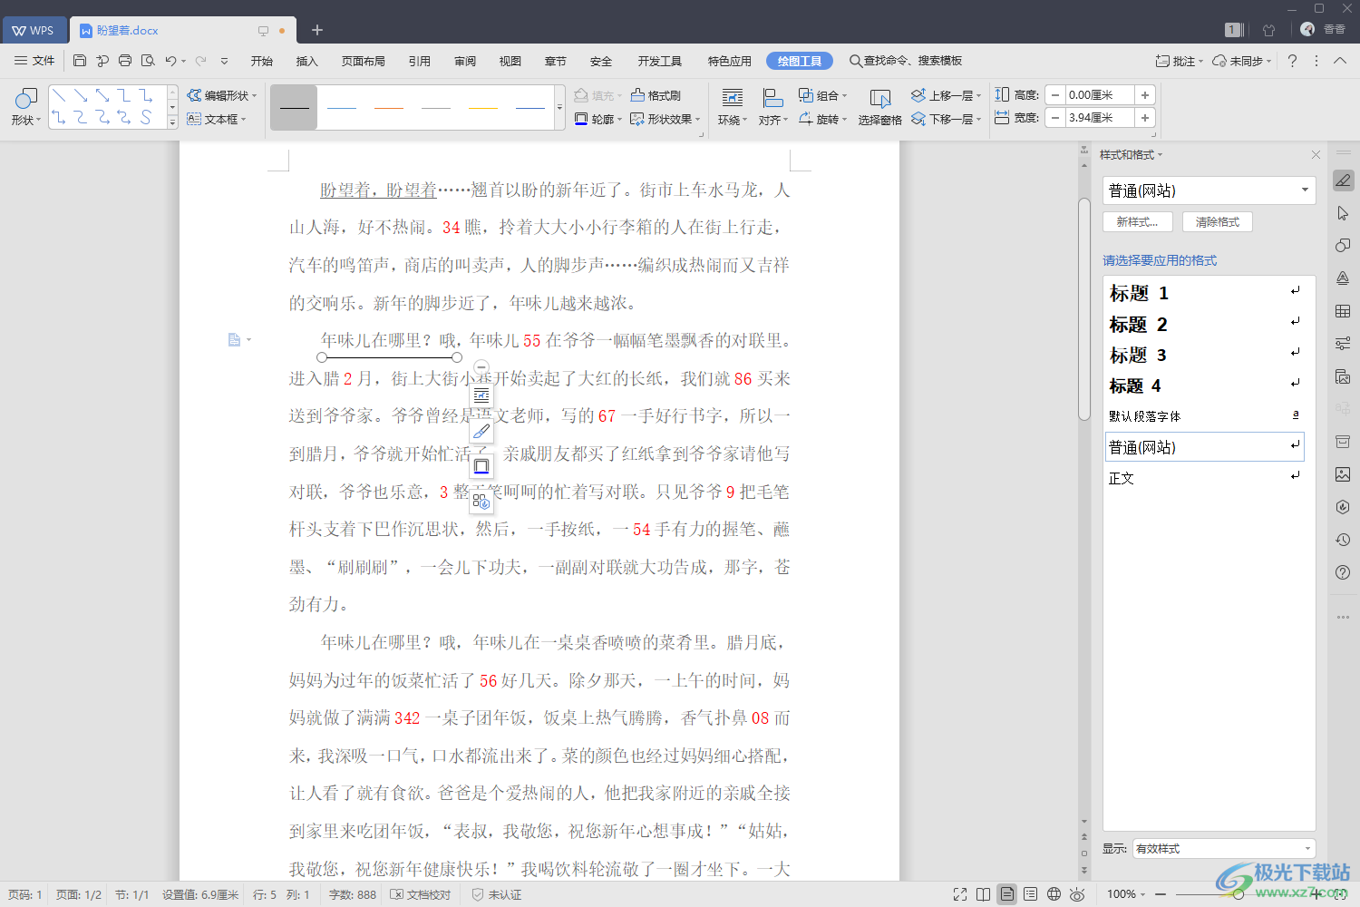Toggle page layout view button

click(1007, 894)
